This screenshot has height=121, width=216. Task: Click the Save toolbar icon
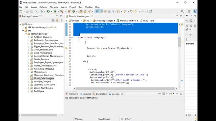point(27,11)
